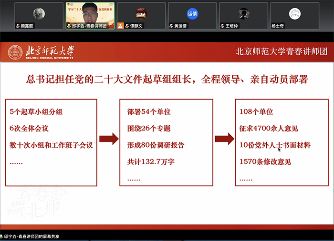Image resolution: width=334 pixels, height=241 pixels.
Task: Click microphone icon beside 黄运倩 name
Action: (x=172, y=26)
